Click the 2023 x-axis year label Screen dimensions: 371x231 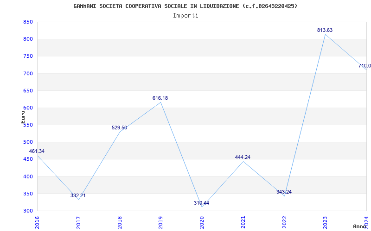(326, 222)
